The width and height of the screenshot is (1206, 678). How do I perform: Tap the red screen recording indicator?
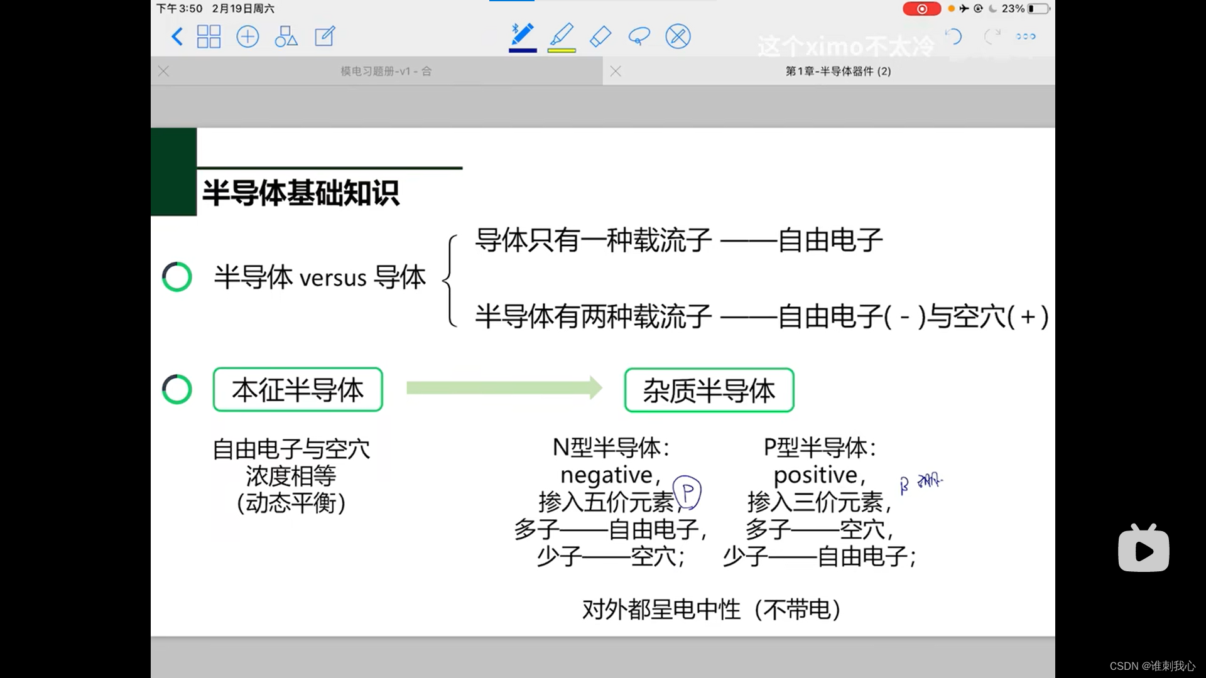point(921,9)
